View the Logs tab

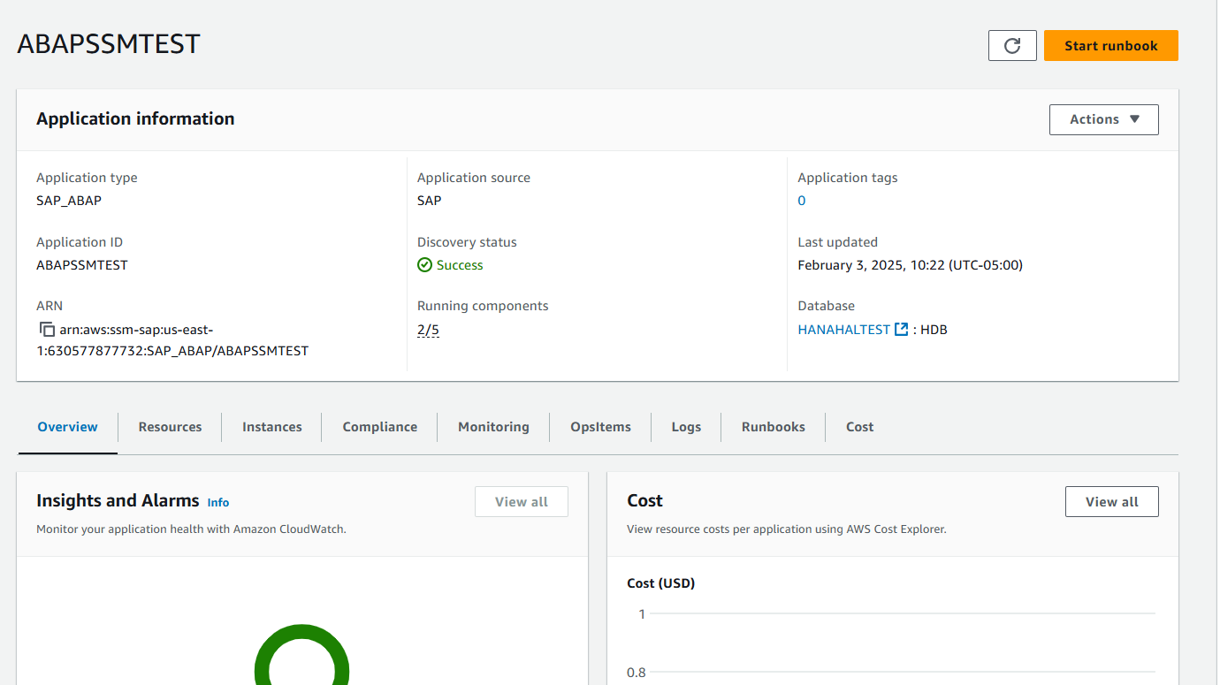pos(686,427)
